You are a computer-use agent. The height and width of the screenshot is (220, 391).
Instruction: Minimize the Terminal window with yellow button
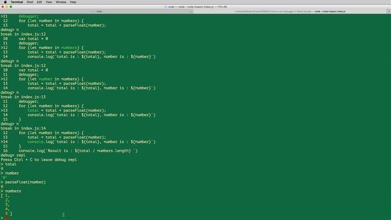click(x=7, y=7)
